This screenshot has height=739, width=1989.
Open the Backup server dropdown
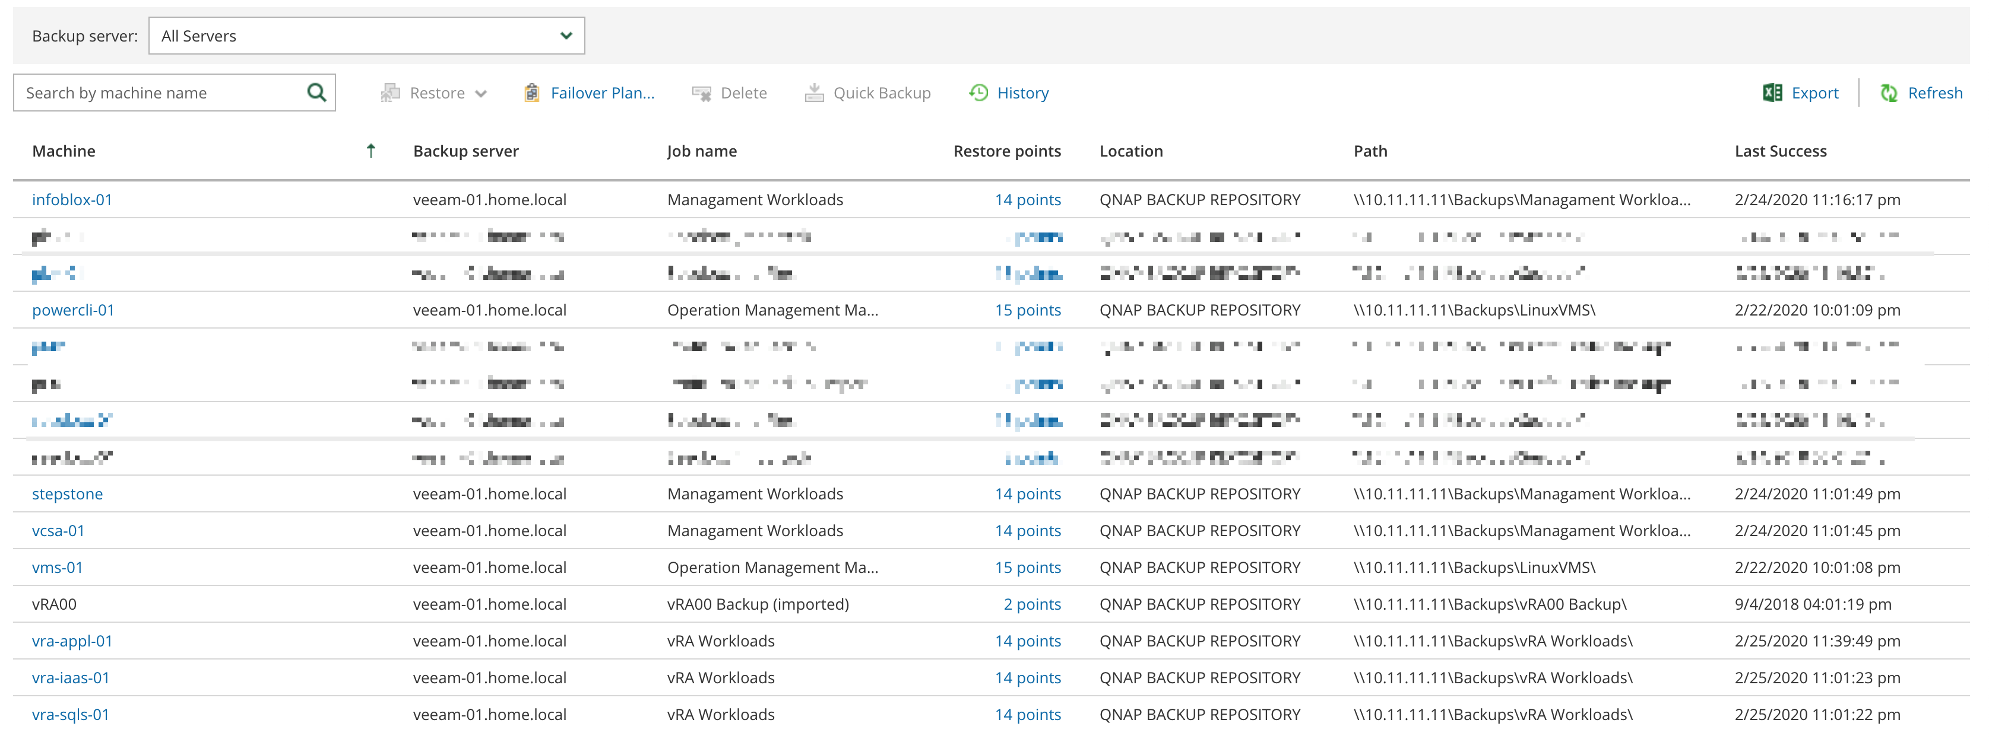click(366, 36)
